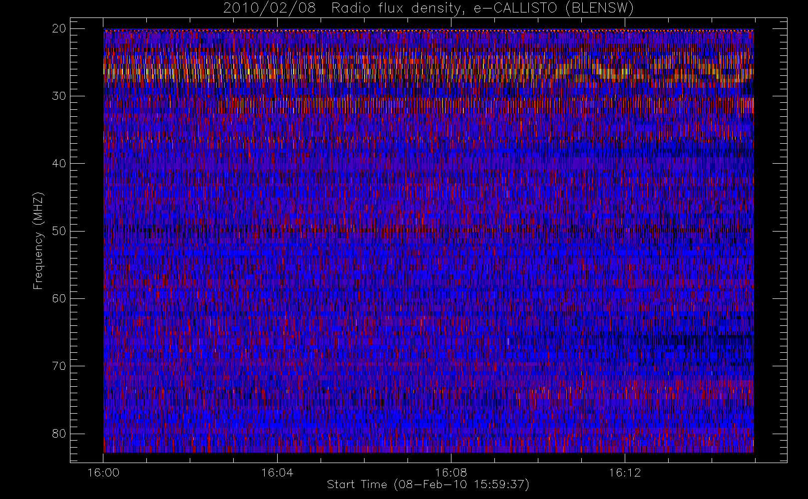Screen dimensions: 808x499
Task: Click the '60' frequency tick label
Action: click(x=59, y=298)
